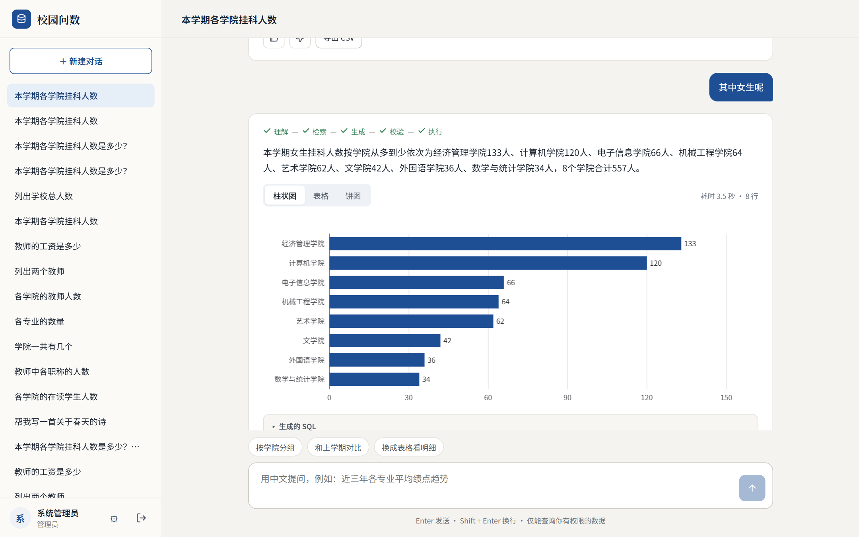Click the 文学院 bar in the chart

(385, 340)
